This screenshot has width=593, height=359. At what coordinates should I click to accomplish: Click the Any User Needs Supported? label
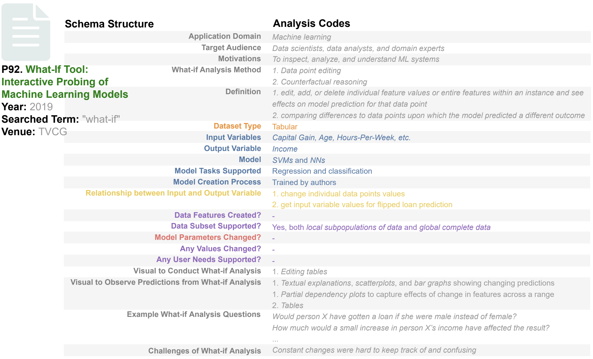(208, 260)
